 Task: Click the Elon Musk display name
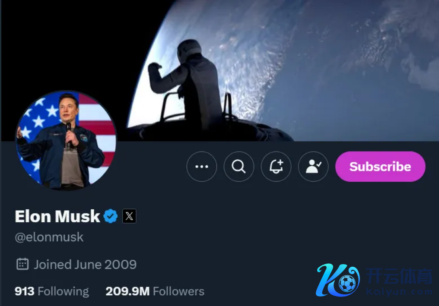[57, 216]
